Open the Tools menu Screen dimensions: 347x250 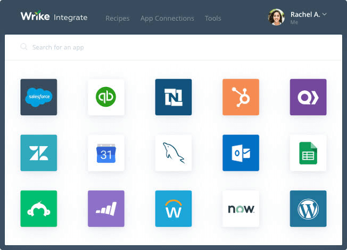213,19
